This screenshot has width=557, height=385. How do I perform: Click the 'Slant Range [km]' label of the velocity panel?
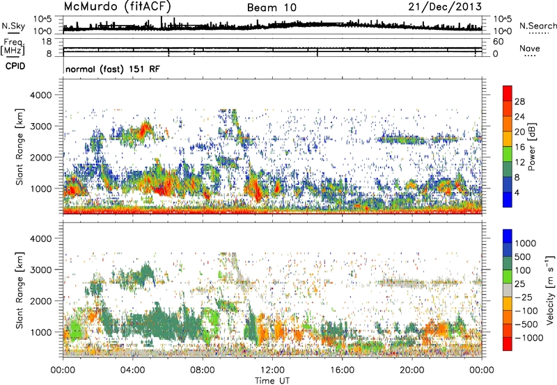(19, 290)
